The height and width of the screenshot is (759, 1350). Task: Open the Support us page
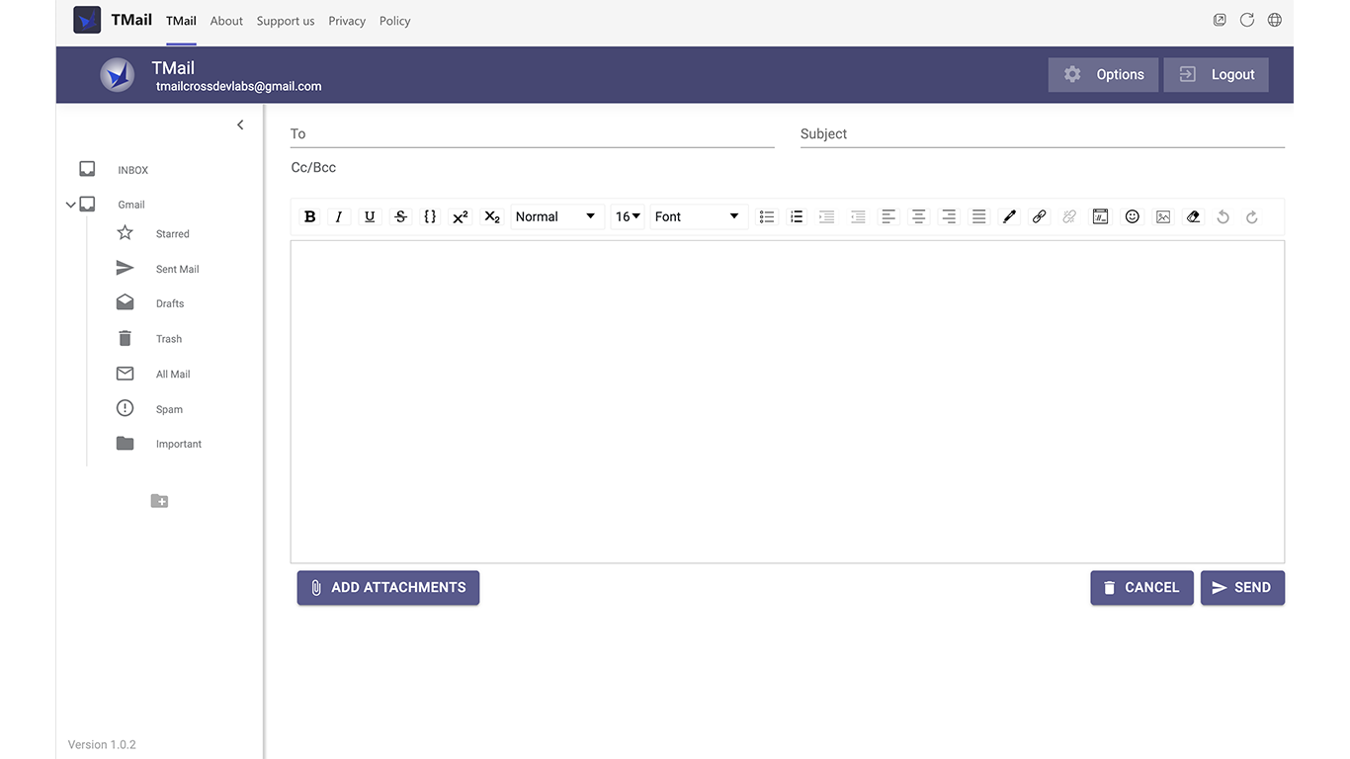286,21
